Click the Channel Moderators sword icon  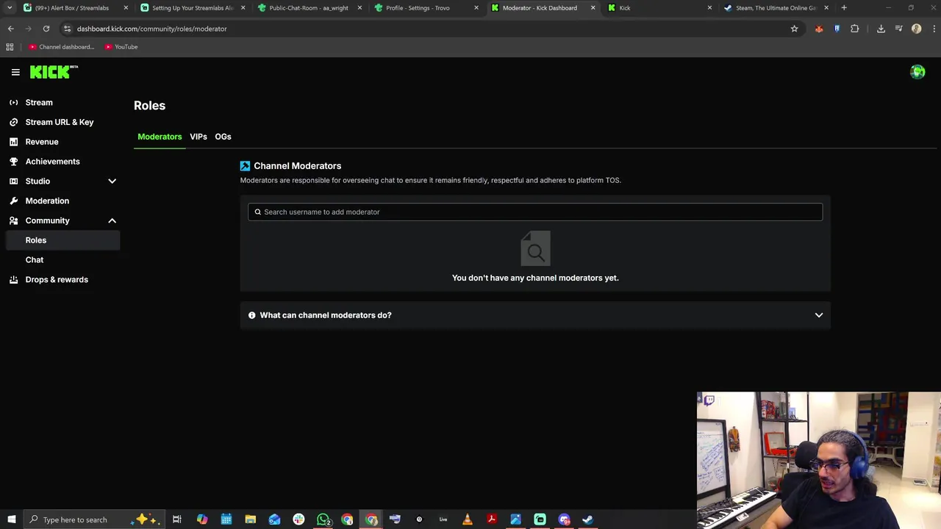tap(245, 166)
